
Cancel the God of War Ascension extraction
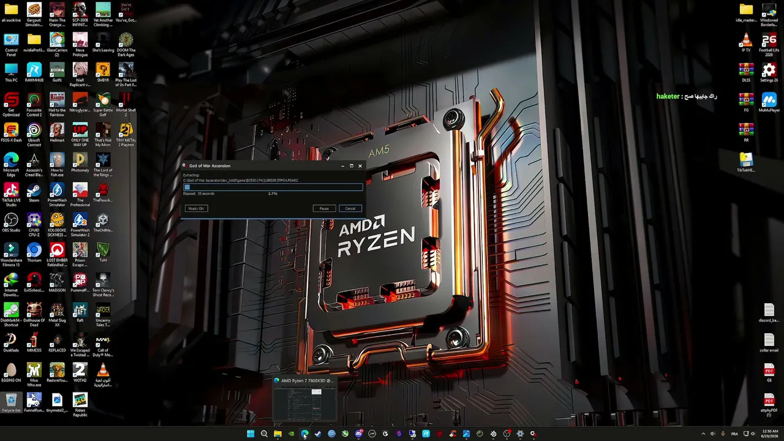(350, 208)
